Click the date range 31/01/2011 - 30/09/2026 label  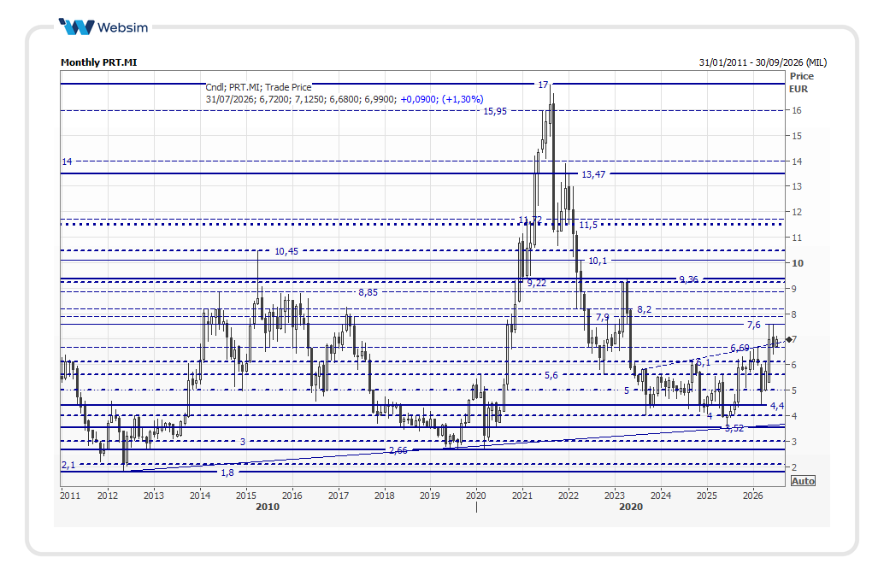pos(763,62)
